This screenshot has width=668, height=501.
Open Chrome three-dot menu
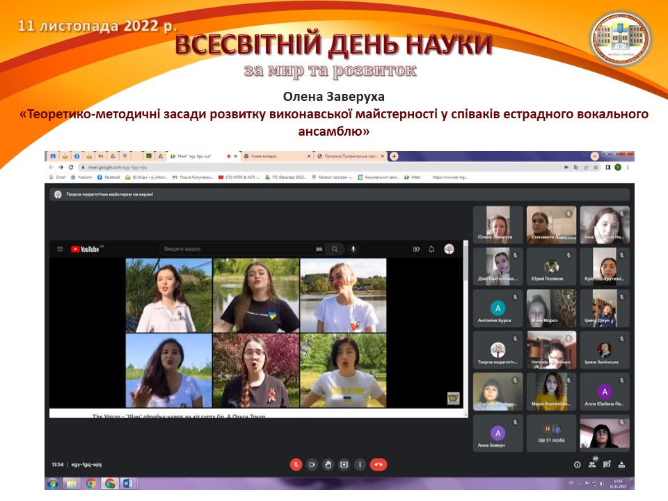pyautogui.click(x=628, y=168)
